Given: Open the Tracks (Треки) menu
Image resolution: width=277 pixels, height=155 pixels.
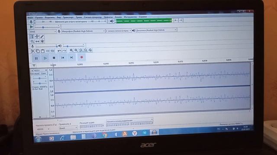Looking at the screenshot, I should (79, 17).
